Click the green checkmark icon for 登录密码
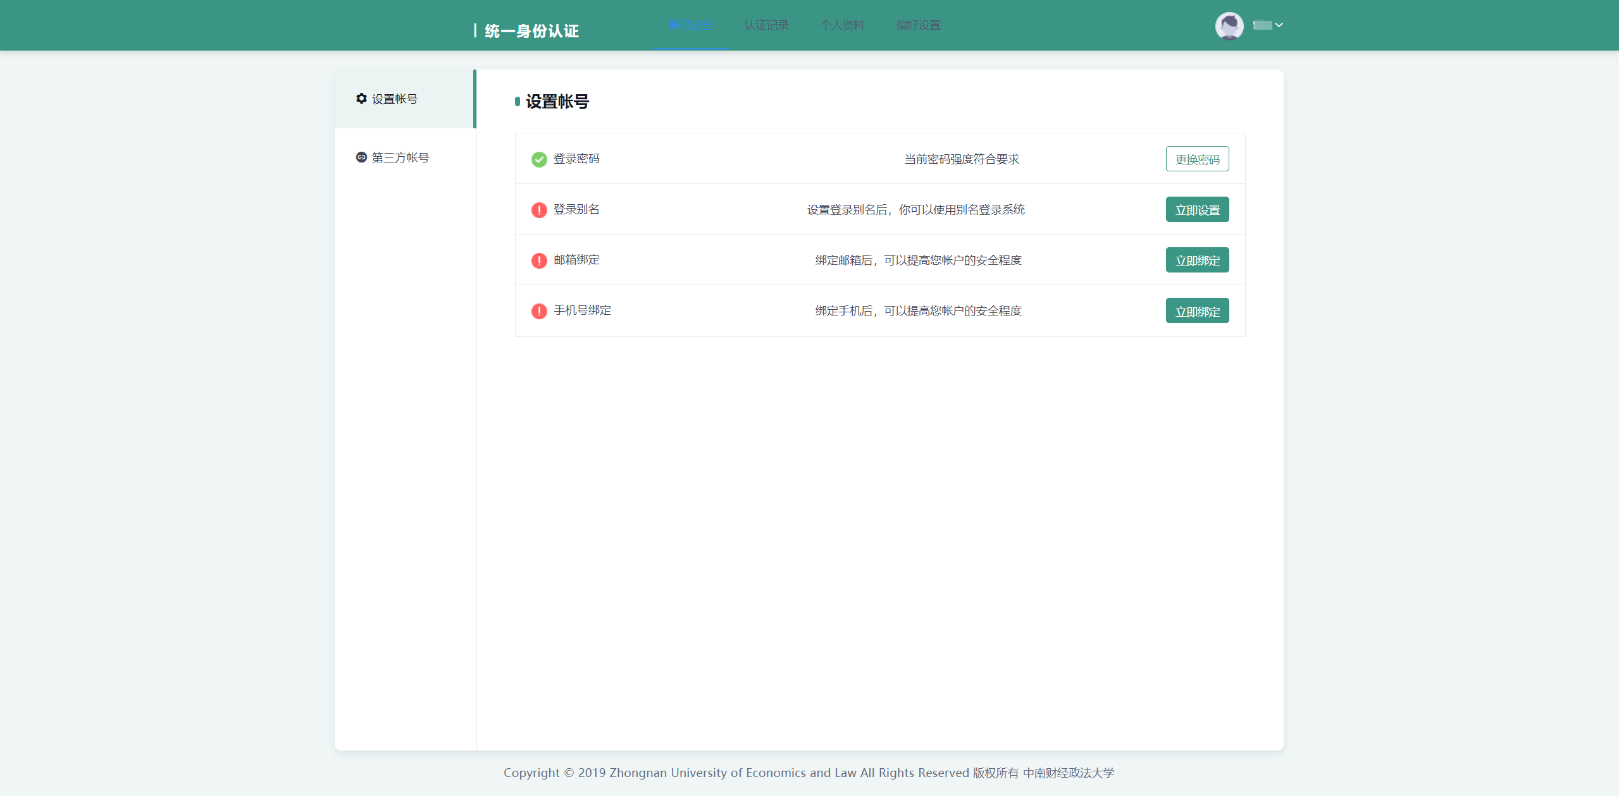 (x=539, y=159)
